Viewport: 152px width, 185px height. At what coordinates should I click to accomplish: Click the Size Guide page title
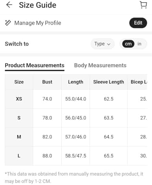(38, 5)
